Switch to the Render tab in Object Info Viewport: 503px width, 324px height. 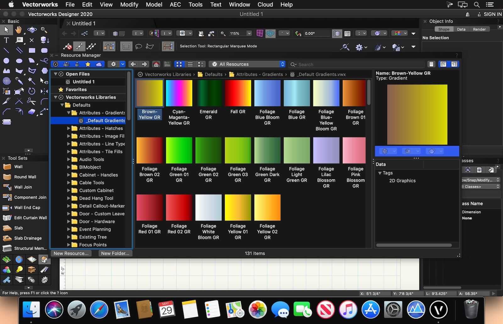(x=479, y=29)
